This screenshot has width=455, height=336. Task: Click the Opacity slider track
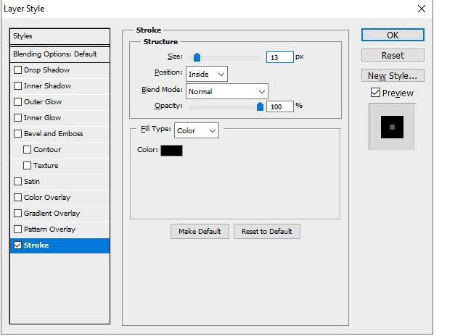pyautogui.click(x=224, y=106)
